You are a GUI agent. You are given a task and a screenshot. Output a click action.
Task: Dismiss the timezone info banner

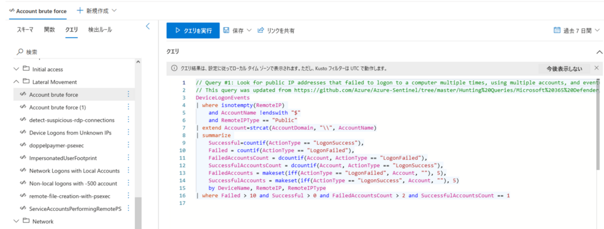click(x=596, y=68)
